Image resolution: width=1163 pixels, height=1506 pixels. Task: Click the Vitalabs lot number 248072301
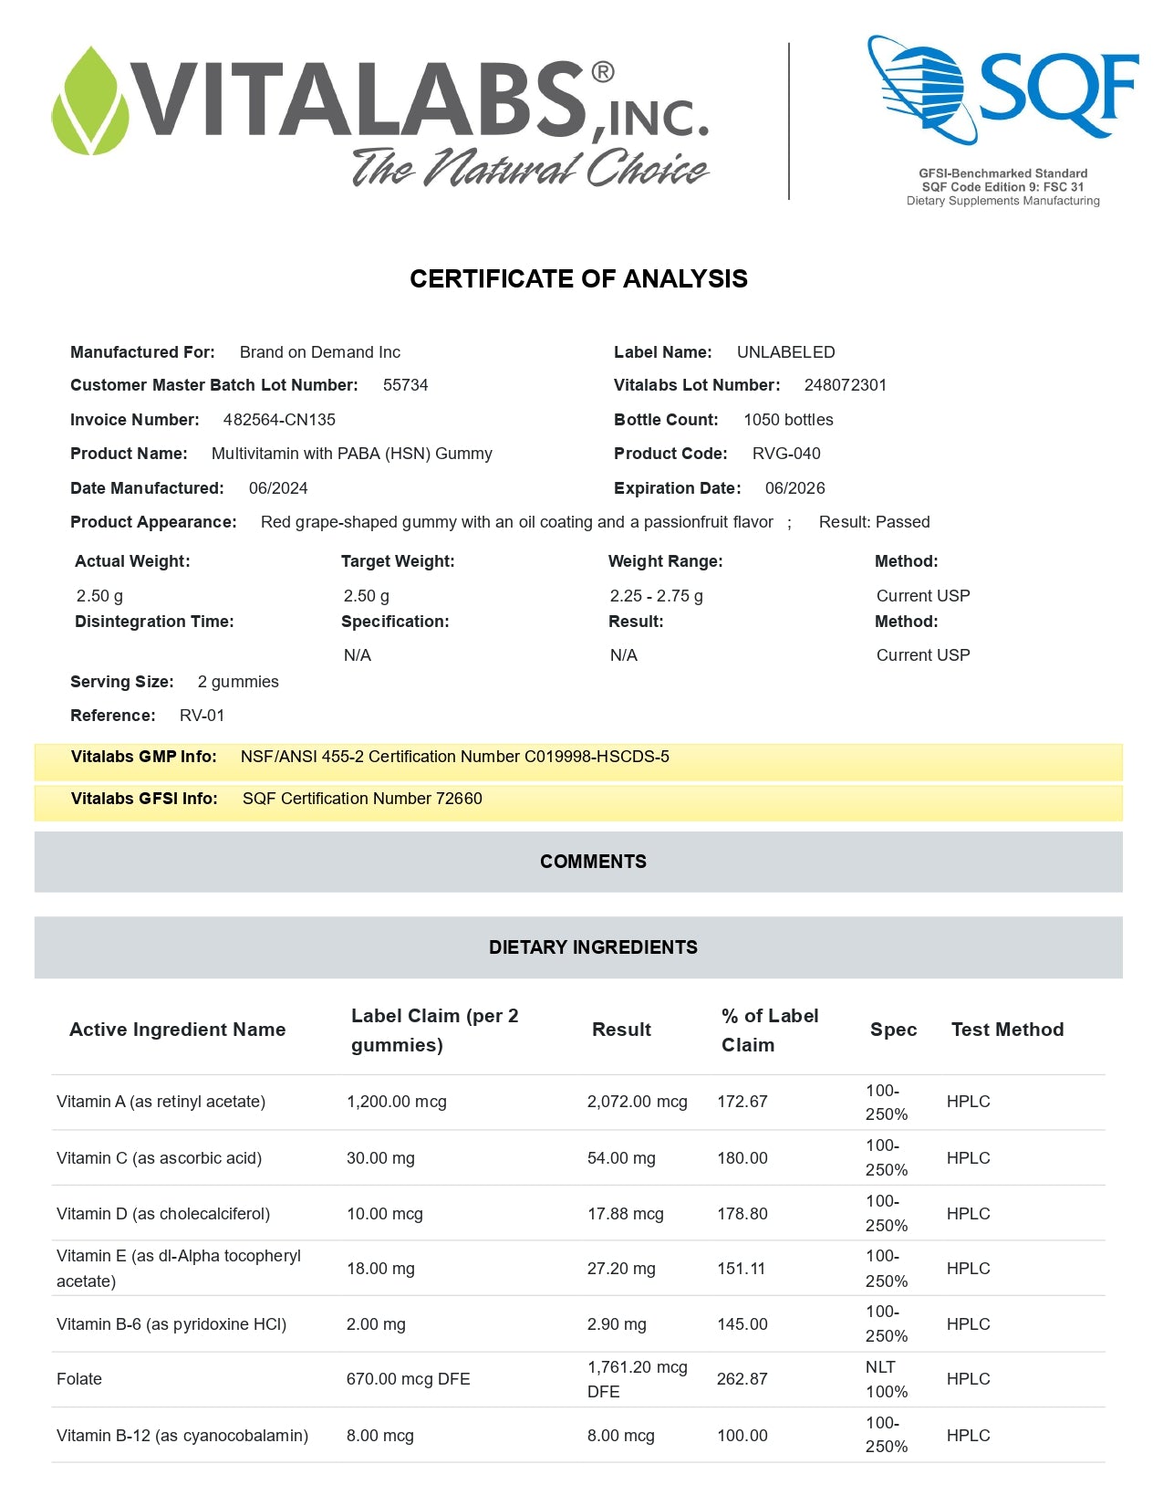[845, 385]
